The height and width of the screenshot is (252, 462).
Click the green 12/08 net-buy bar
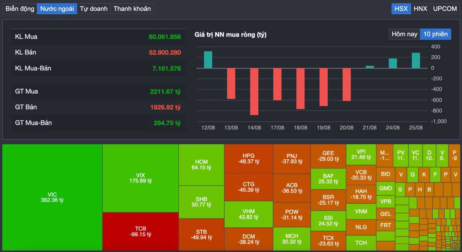(x=208, y=60)
